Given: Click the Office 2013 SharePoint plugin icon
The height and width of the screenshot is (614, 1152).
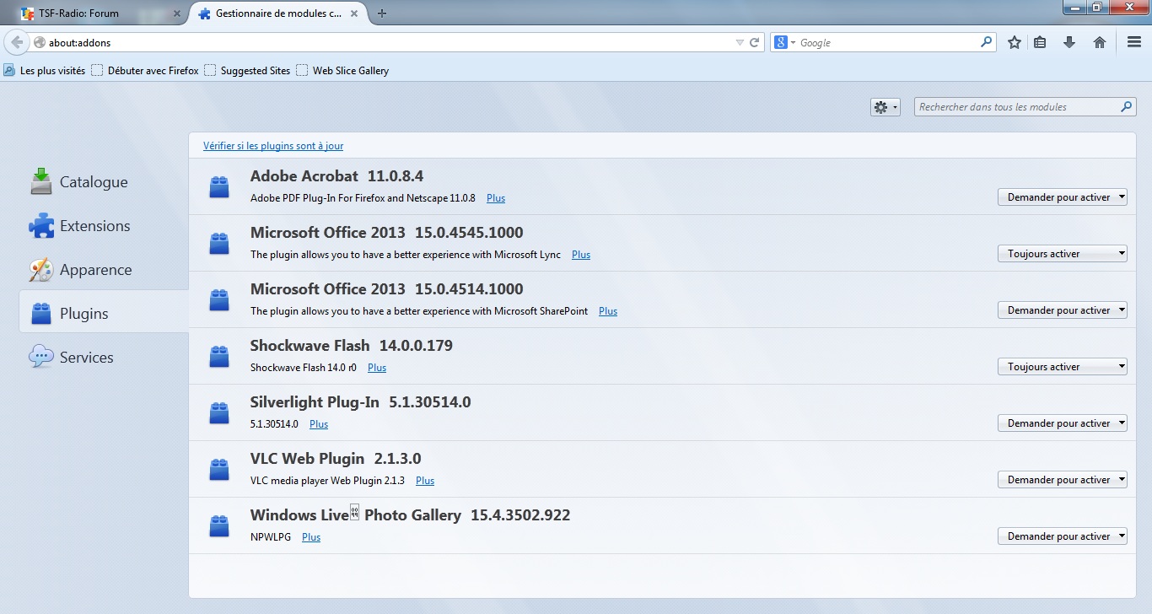Looking at the screenshot, I should (219, 299).
